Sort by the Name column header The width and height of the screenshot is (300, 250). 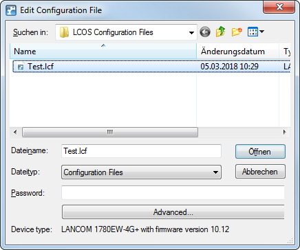pos(103,52)
